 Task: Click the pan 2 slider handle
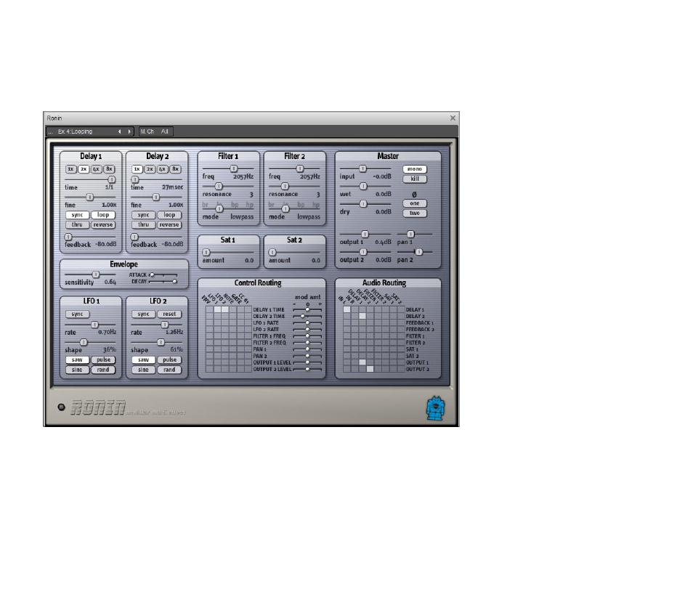(419, 252)
